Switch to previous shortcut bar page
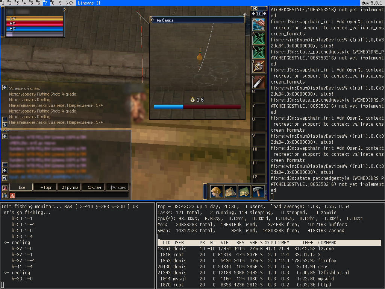The height and width of the screenshot is (289, 385). pyautogui.click(x=253, y=14)
